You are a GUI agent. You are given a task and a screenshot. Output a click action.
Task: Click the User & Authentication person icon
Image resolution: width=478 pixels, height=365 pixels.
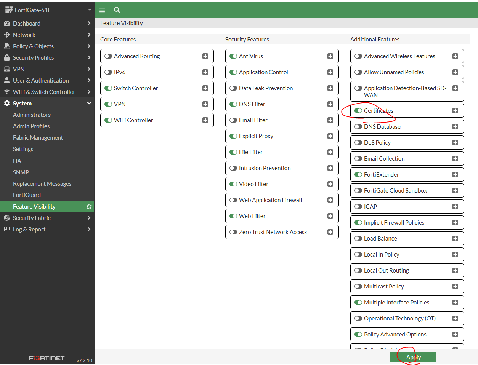click(7, 80)
